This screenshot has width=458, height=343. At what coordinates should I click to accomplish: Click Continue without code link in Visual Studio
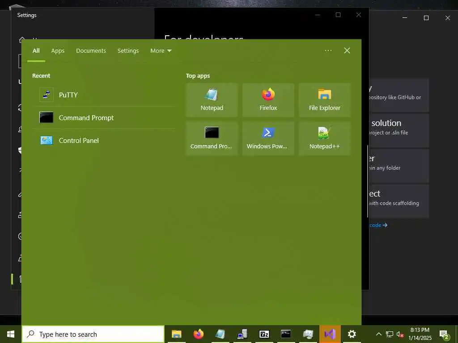tap(378, 225)
